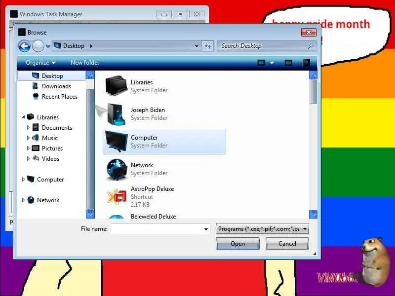
Task: Click the Videos library icon
Action: pos(36,158)
